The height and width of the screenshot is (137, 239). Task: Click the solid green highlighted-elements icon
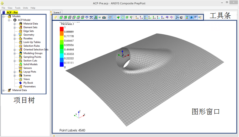tap(118, 17)
